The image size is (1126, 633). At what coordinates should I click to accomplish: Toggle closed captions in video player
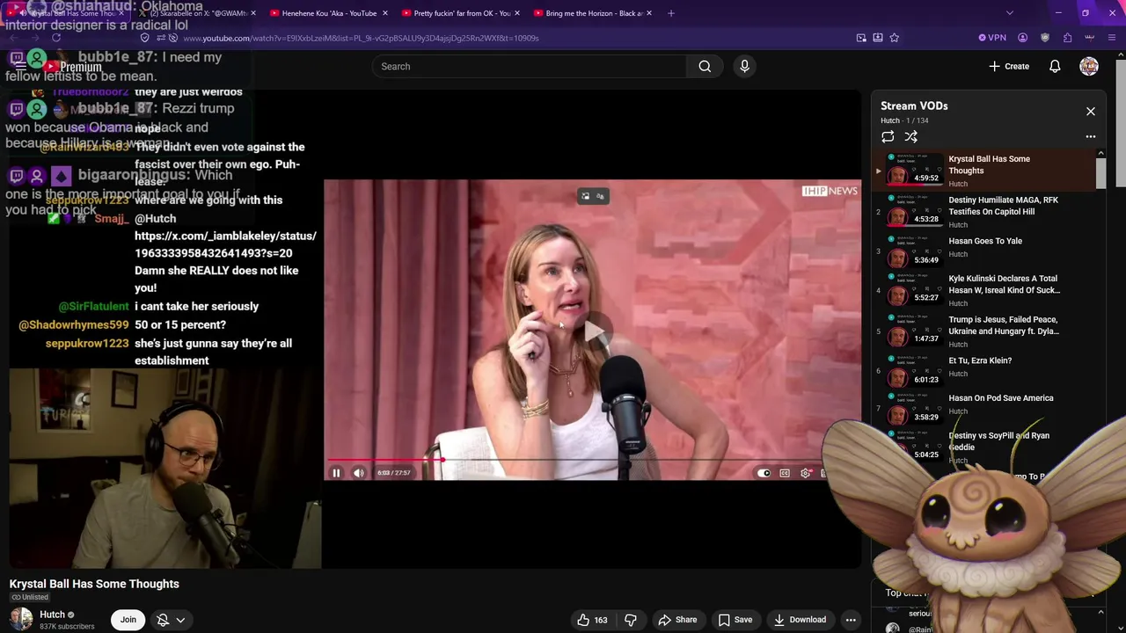pos(785,473)
